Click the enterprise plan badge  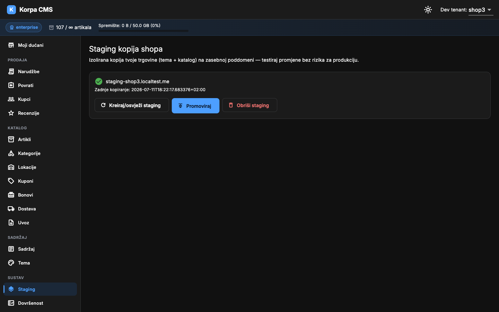click(x=24, y=27)
